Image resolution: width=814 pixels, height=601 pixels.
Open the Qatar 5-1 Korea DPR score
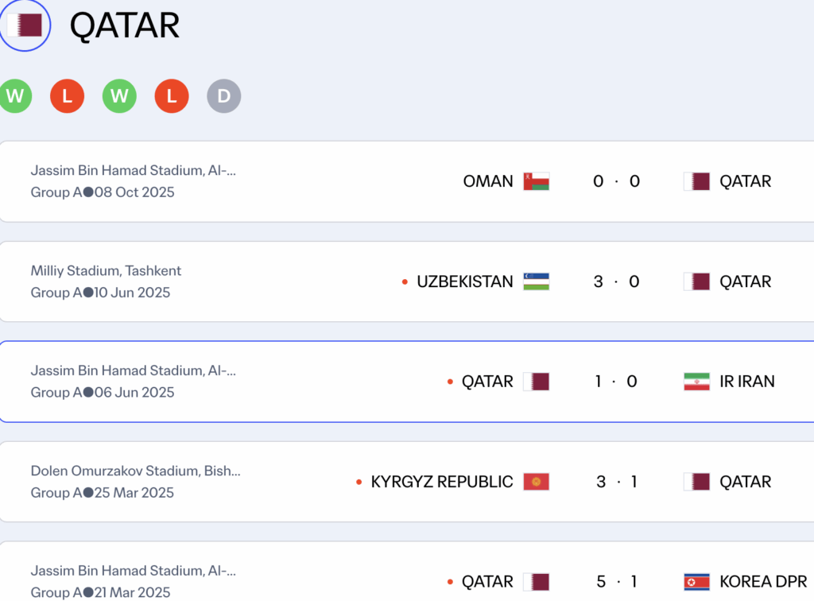coord(616,582)
